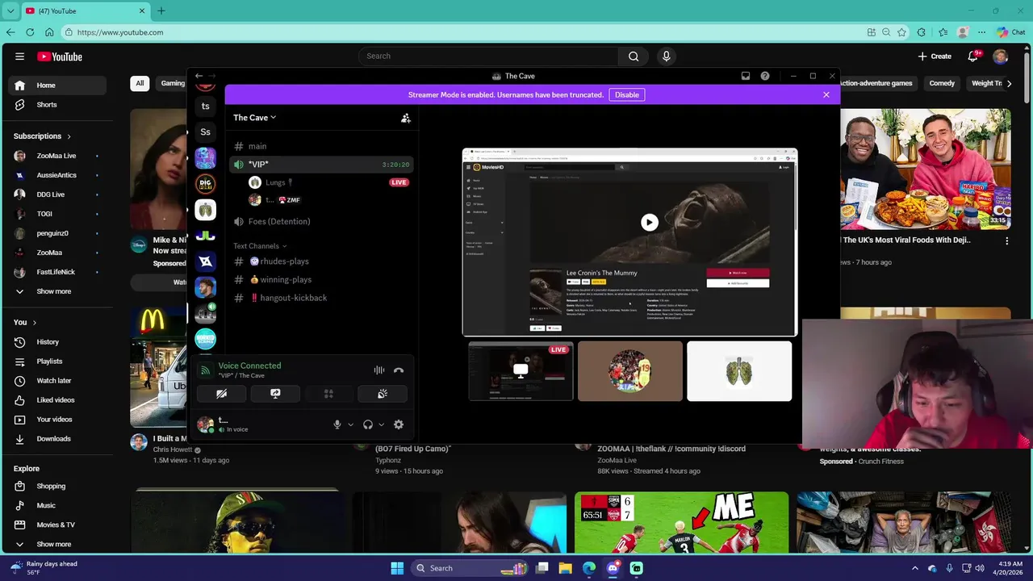Open the Discord inbox icon
The image size is (1033, 581).
click(746, 76)
